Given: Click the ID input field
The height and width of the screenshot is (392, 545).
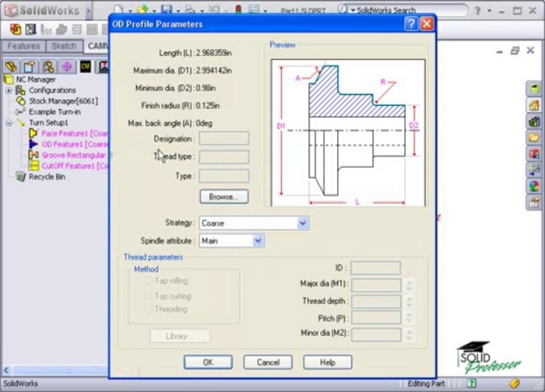Looking at the screenshot, I should point(376,268).
